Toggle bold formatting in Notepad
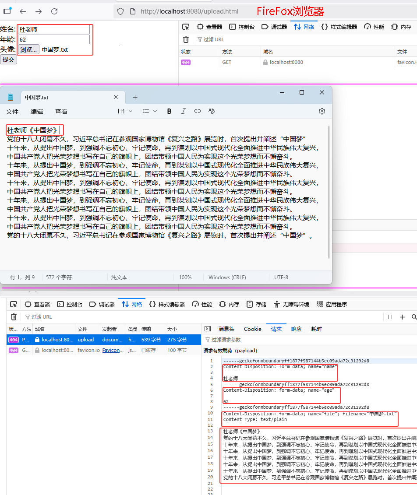 pos(169,111)
